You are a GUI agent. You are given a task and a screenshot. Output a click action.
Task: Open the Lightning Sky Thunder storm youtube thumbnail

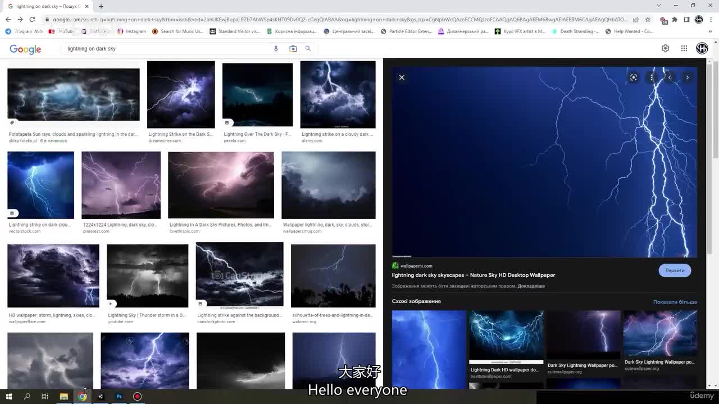pos(147,276)
